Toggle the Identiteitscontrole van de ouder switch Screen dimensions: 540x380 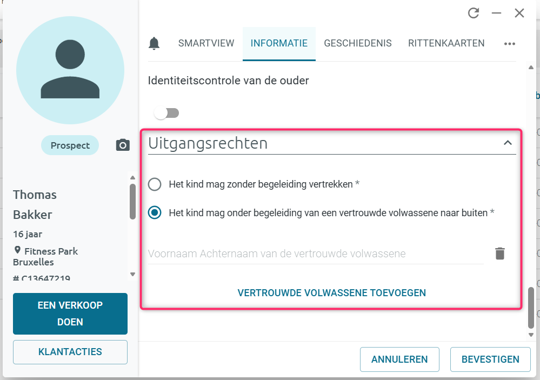166,113
